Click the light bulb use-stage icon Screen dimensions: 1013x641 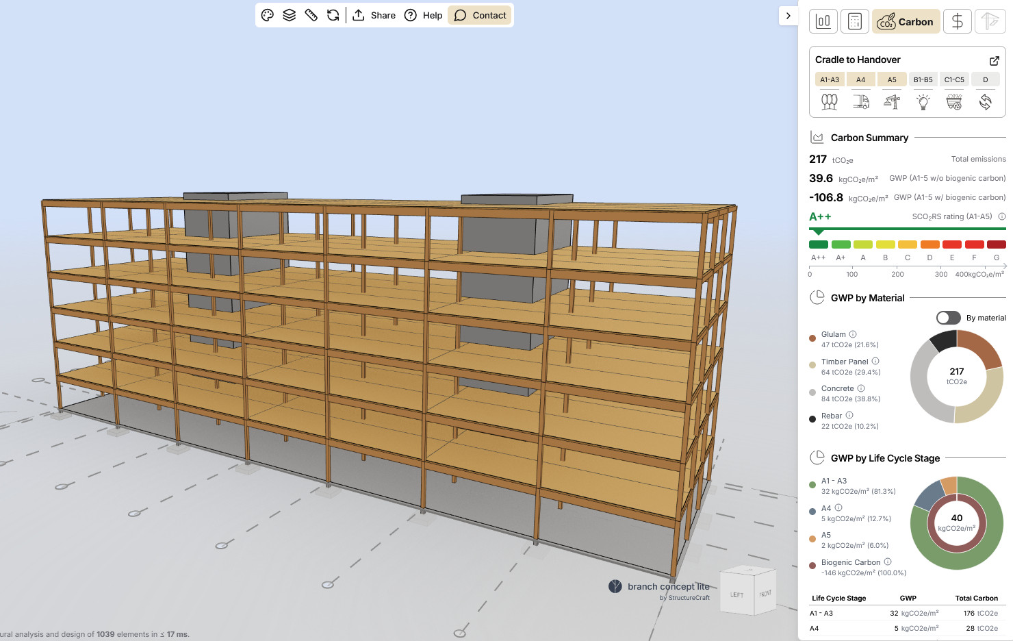923,102
